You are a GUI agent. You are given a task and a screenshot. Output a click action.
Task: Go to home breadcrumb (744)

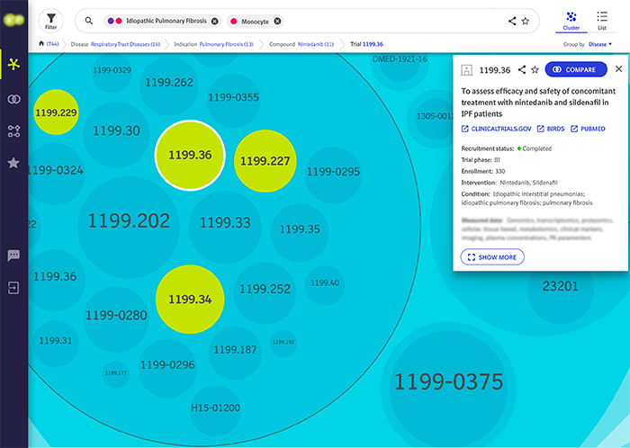pos(49,44)
